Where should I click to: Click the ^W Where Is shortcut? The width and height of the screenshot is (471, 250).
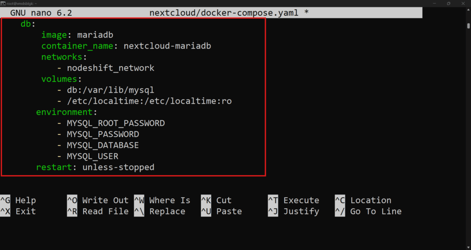[x=162, y=200]
